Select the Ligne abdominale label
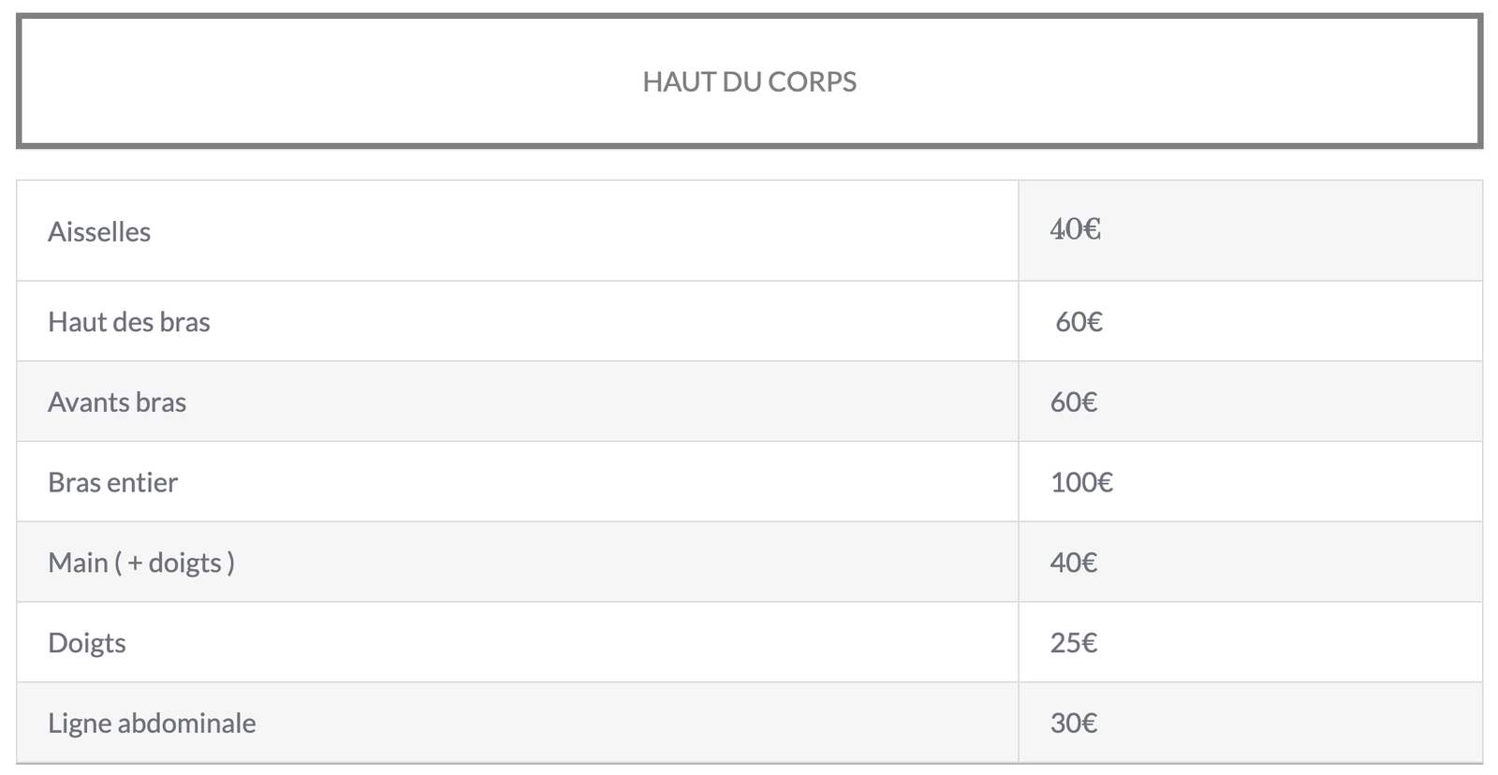The height and width of the screenshot is (775, 1498). [x=152, y=723]
